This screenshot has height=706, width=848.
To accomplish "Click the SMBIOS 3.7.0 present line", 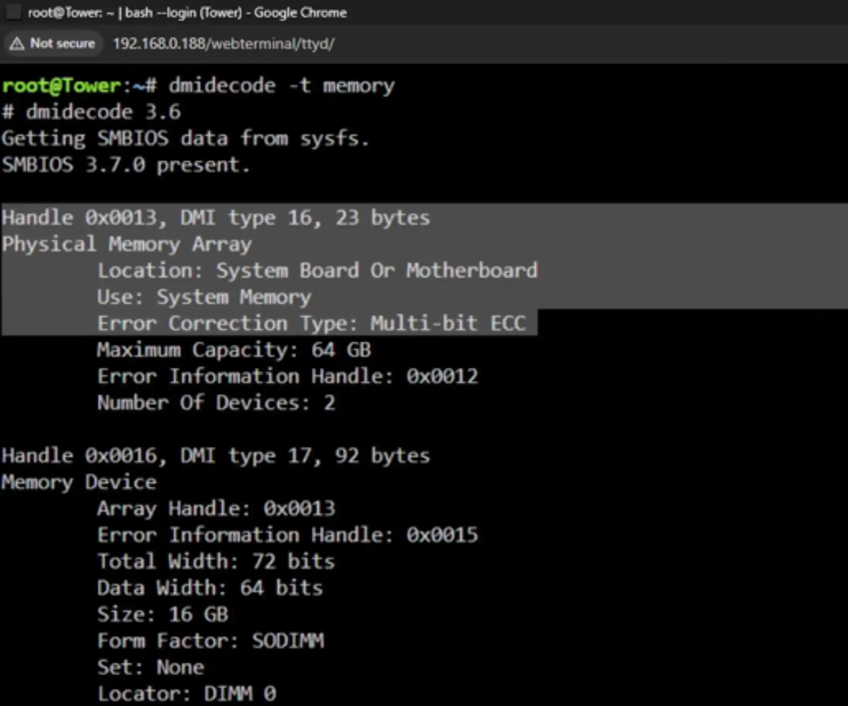I will click(126, 165).
